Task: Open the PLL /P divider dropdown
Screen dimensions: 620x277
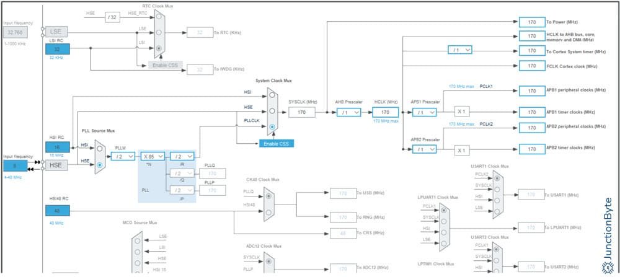Action: click(x=182, y=190)
